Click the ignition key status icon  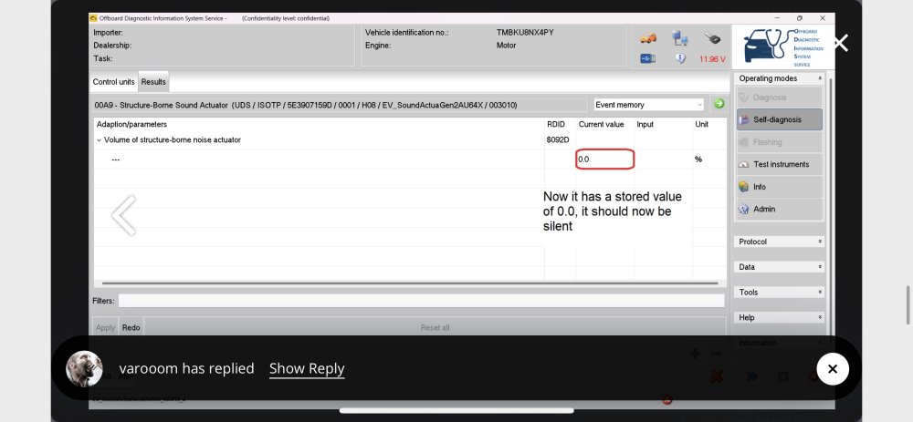click(713, 38)
